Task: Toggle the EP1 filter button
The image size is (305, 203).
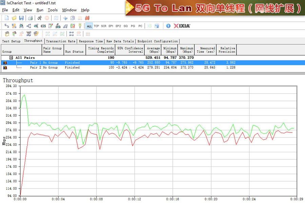Action: coord(111,26)
